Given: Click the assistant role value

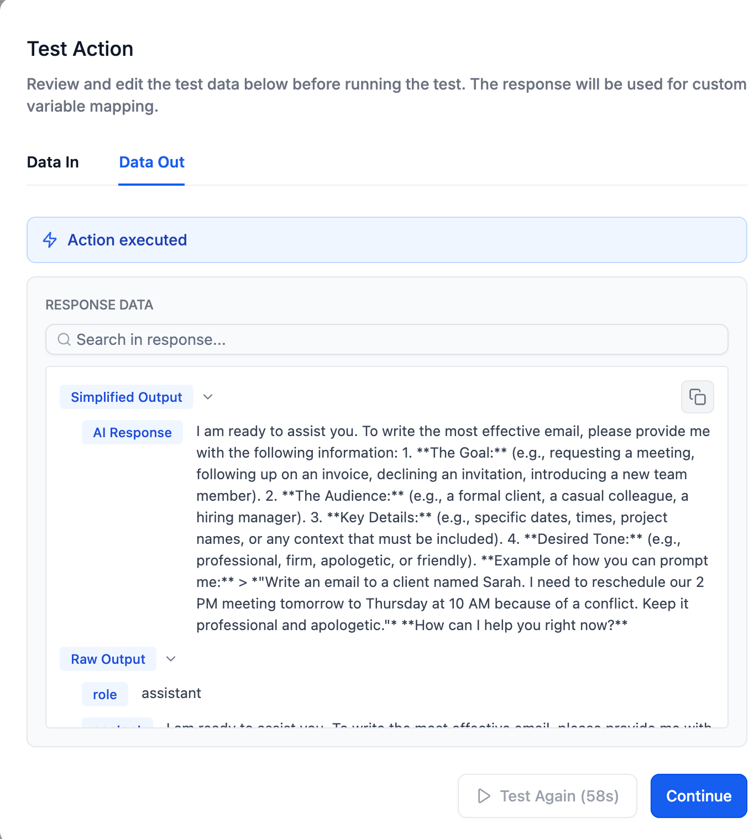Looking at the screenshot, I should tap(171, 693).
